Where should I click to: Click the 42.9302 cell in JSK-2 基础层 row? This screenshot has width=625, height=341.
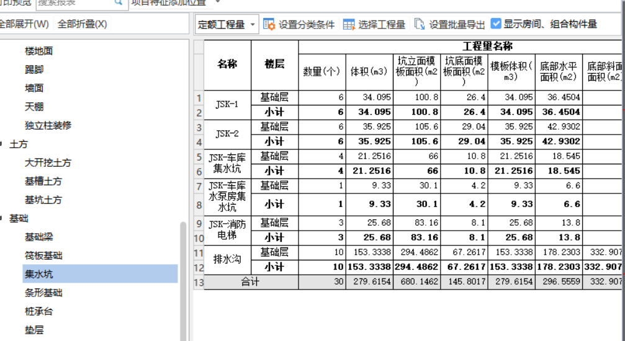tap(559, 126)
